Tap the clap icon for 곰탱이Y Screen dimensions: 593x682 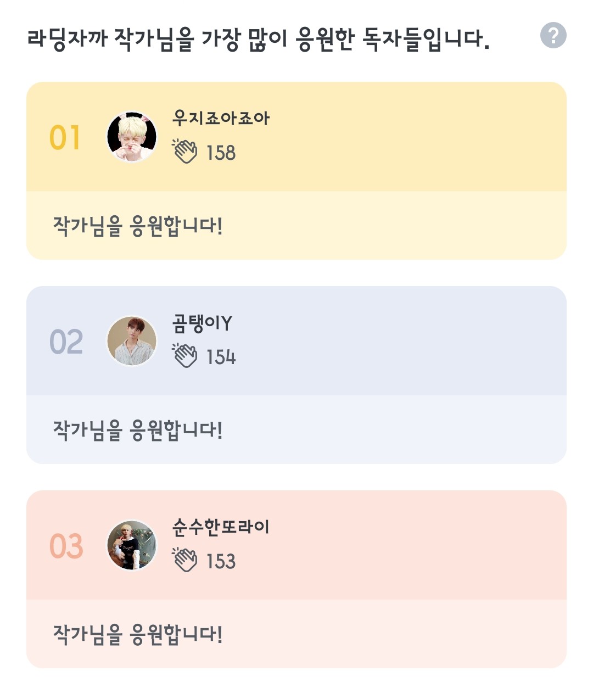[x=185, y=356]
